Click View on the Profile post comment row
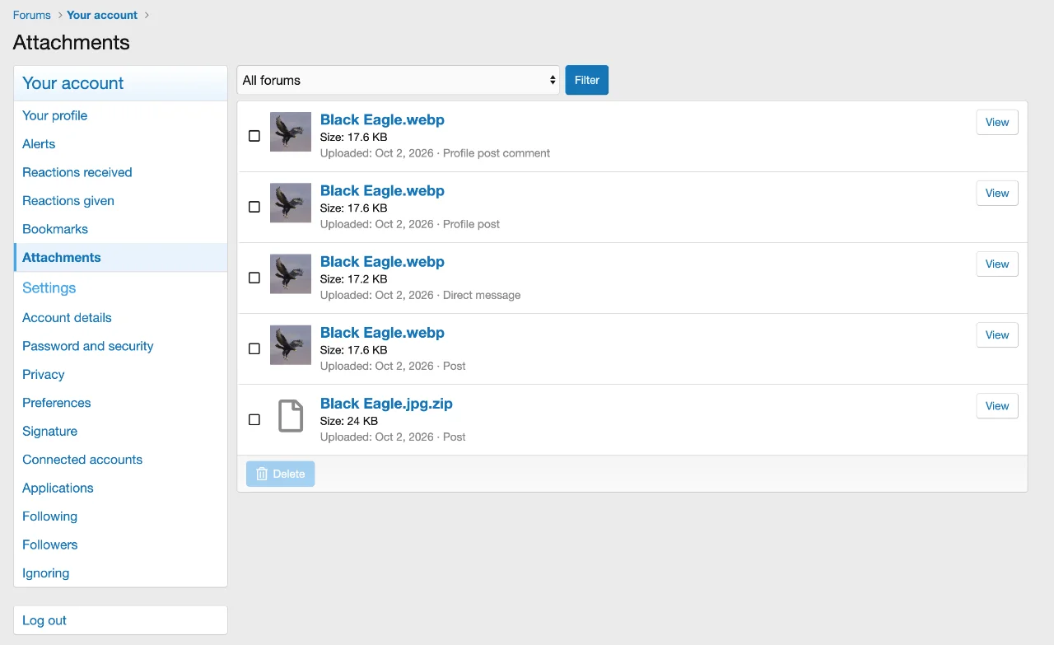This screenshot has height=645, width=1054. (x=997, y=123)
